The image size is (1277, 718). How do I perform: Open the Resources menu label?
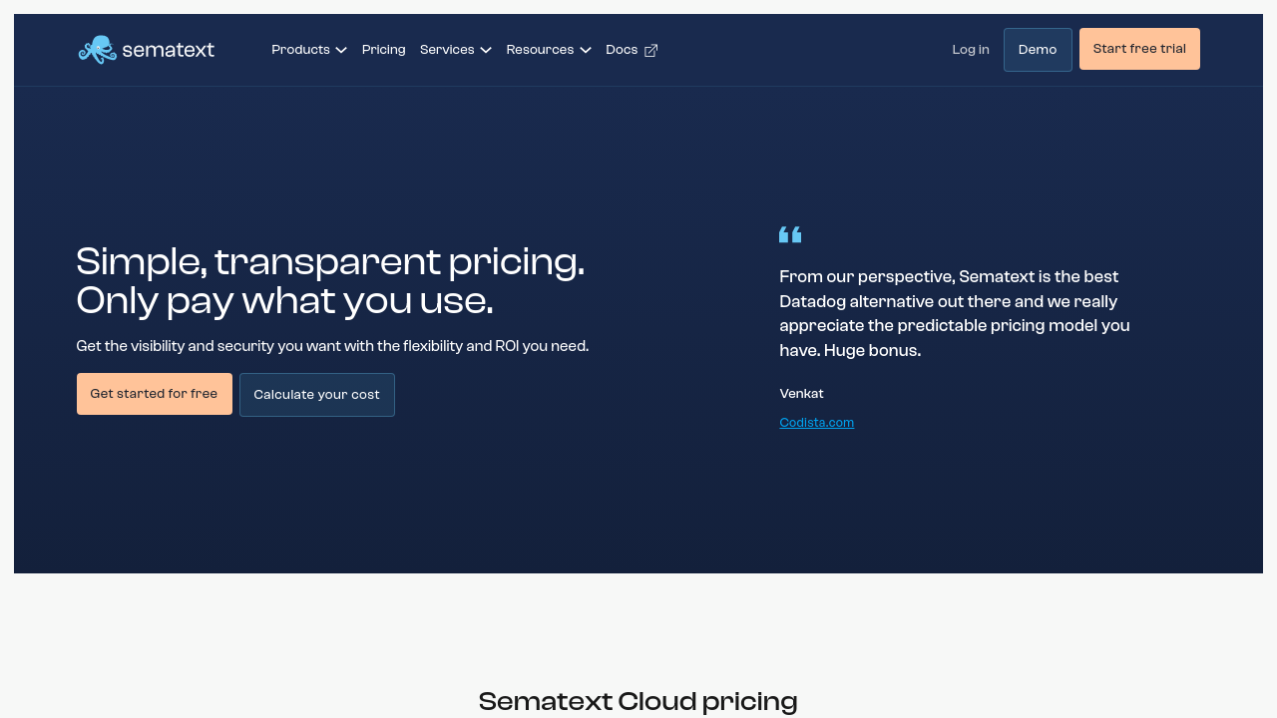[540, 50]
